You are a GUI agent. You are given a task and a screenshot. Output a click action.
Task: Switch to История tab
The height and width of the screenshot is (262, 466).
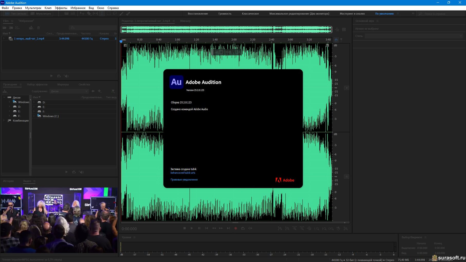[8, 181]
